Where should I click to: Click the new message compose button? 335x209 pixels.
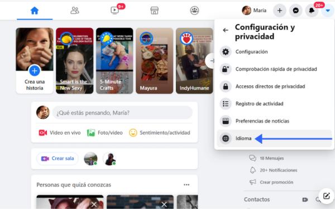(327, 196)
